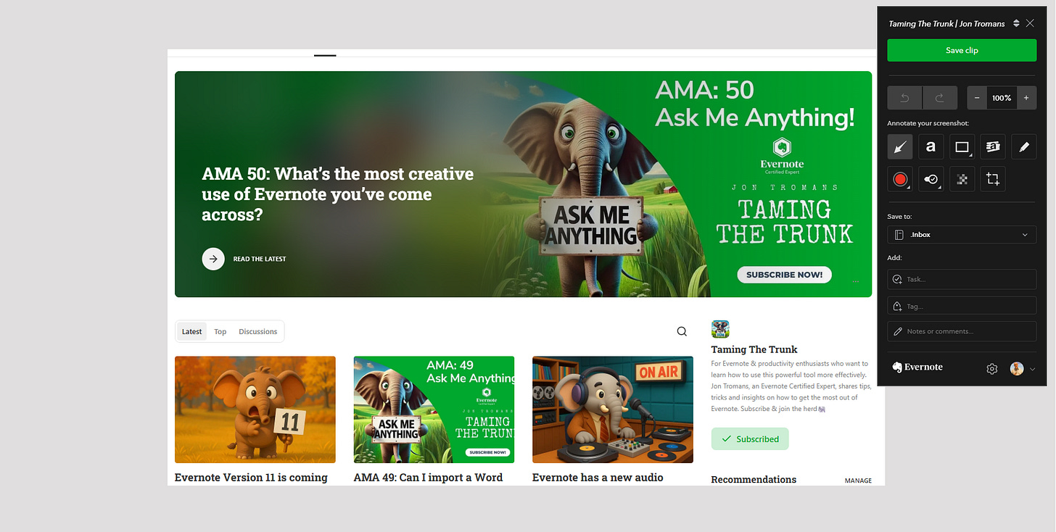Screen dimensions: 1056x532
Task: Open the red color picker swatch
Action: click(x=900, y=179)
